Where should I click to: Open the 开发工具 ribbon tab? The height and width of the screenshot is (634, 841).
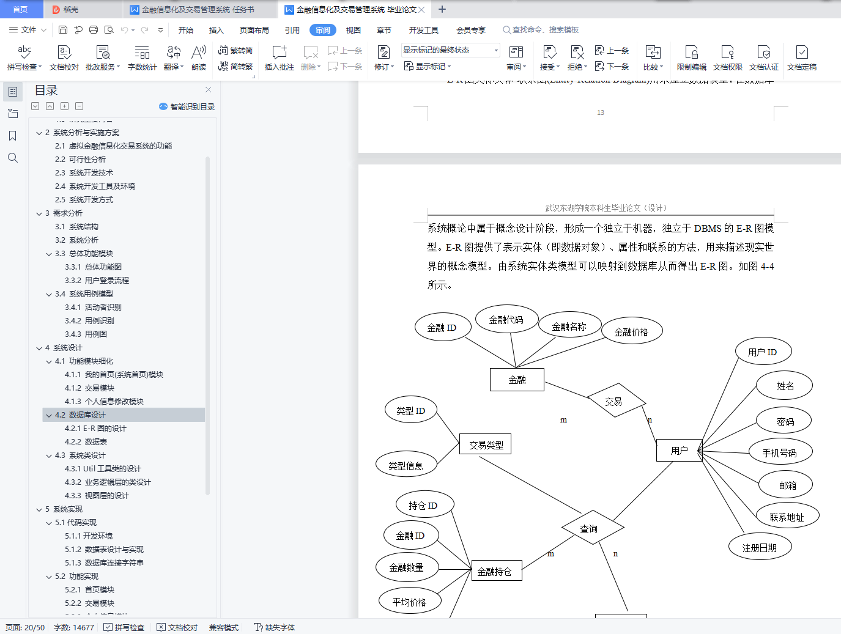click(x=424, y=30)
